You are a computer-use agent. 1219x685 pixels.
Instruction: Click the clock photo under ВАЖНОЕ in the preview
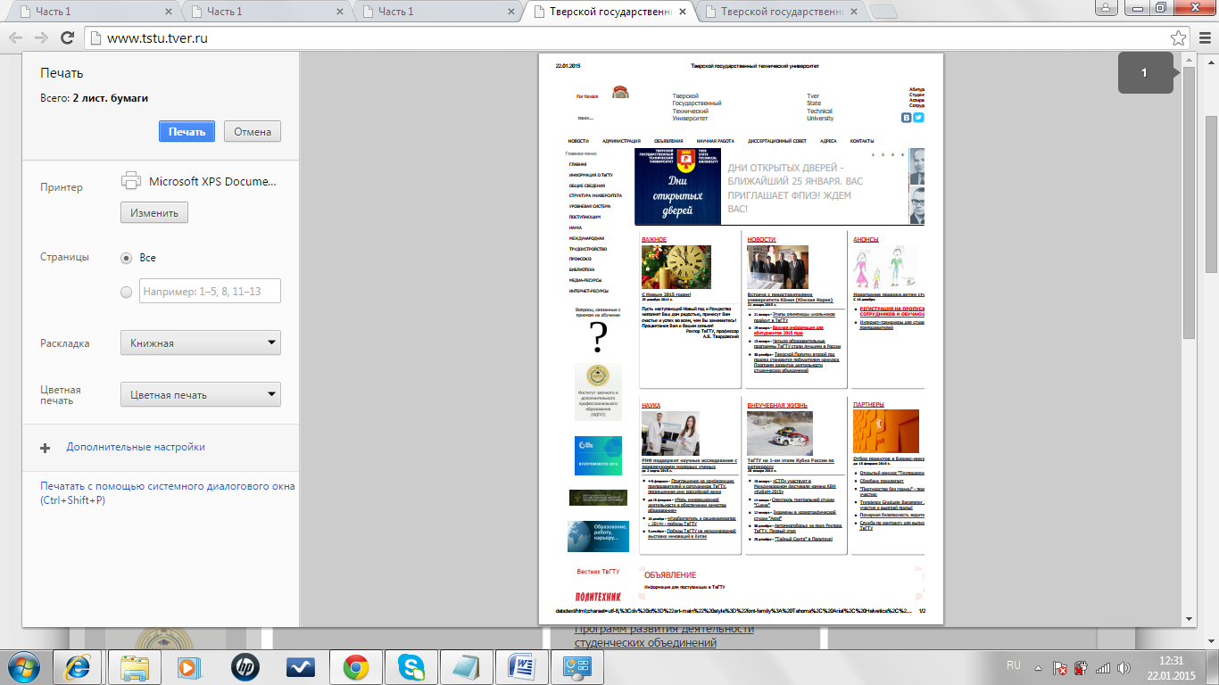(676, 268)
